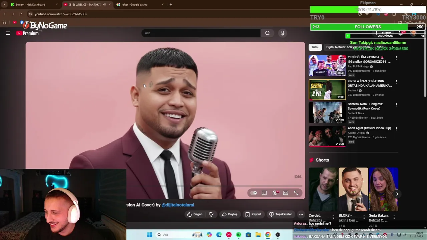The width and height of the screenshot is (427, 240).
Task: Open the @dijitalnotalarai channel link
Action: pyautogui.click(x=178, y=205)
